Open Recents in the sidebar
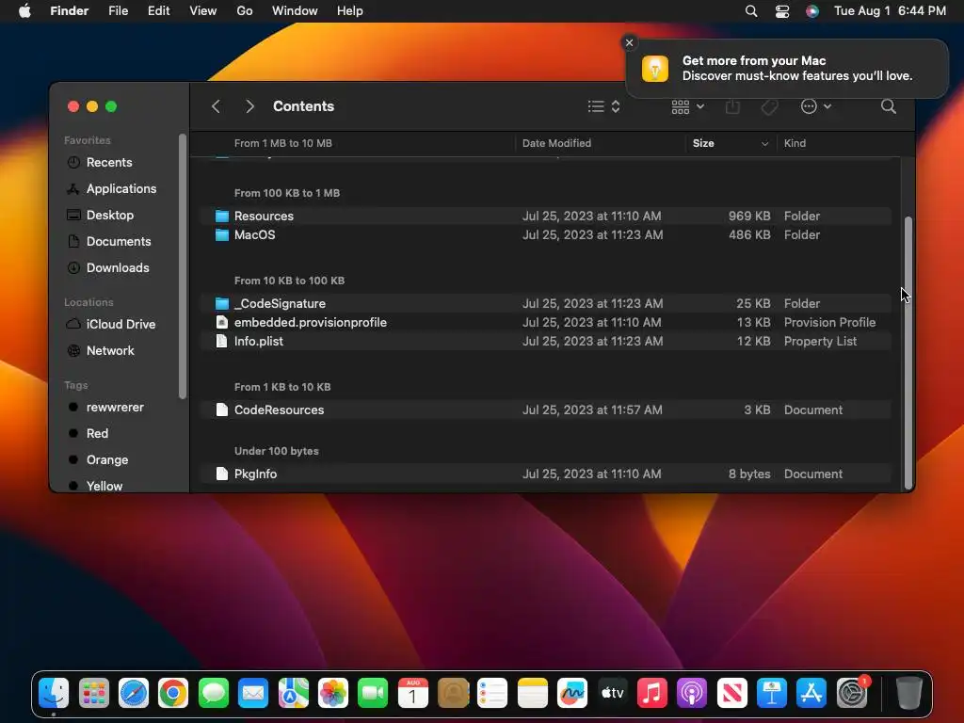This screenshot has width=964, height=723. 109,162
